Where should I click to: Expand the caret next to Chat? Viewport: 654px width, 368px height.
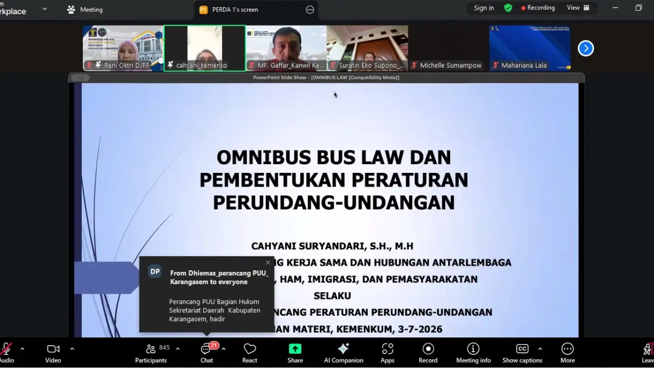click(x=223, y=349)
